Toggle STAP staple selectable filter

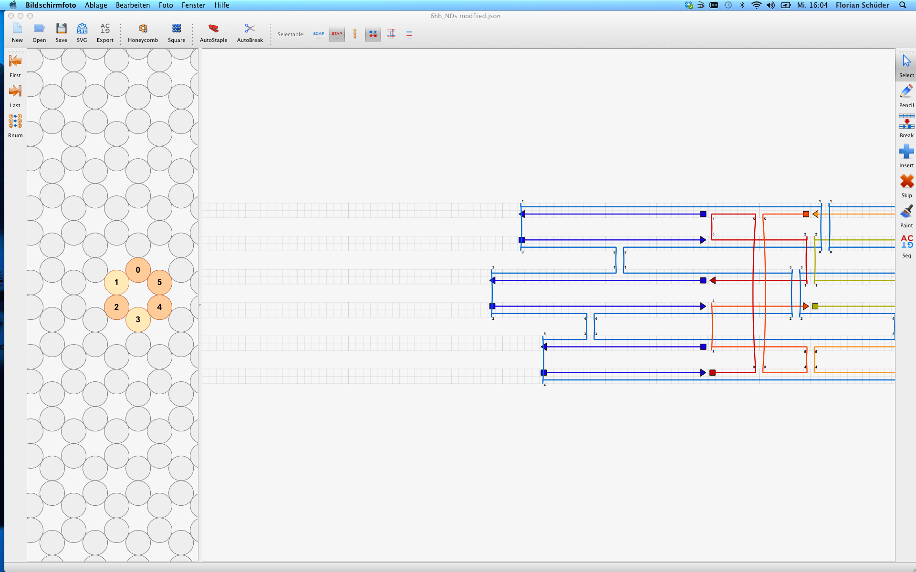(x=337, y=34)
